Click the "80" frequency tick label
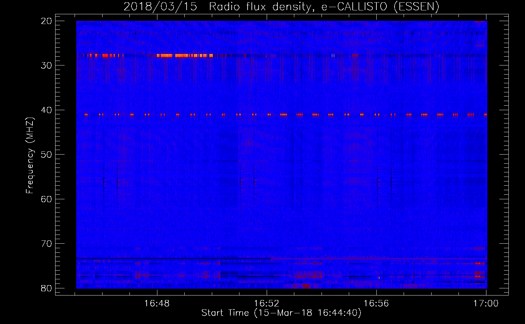The image size is (525, 324). coord(47,288)
